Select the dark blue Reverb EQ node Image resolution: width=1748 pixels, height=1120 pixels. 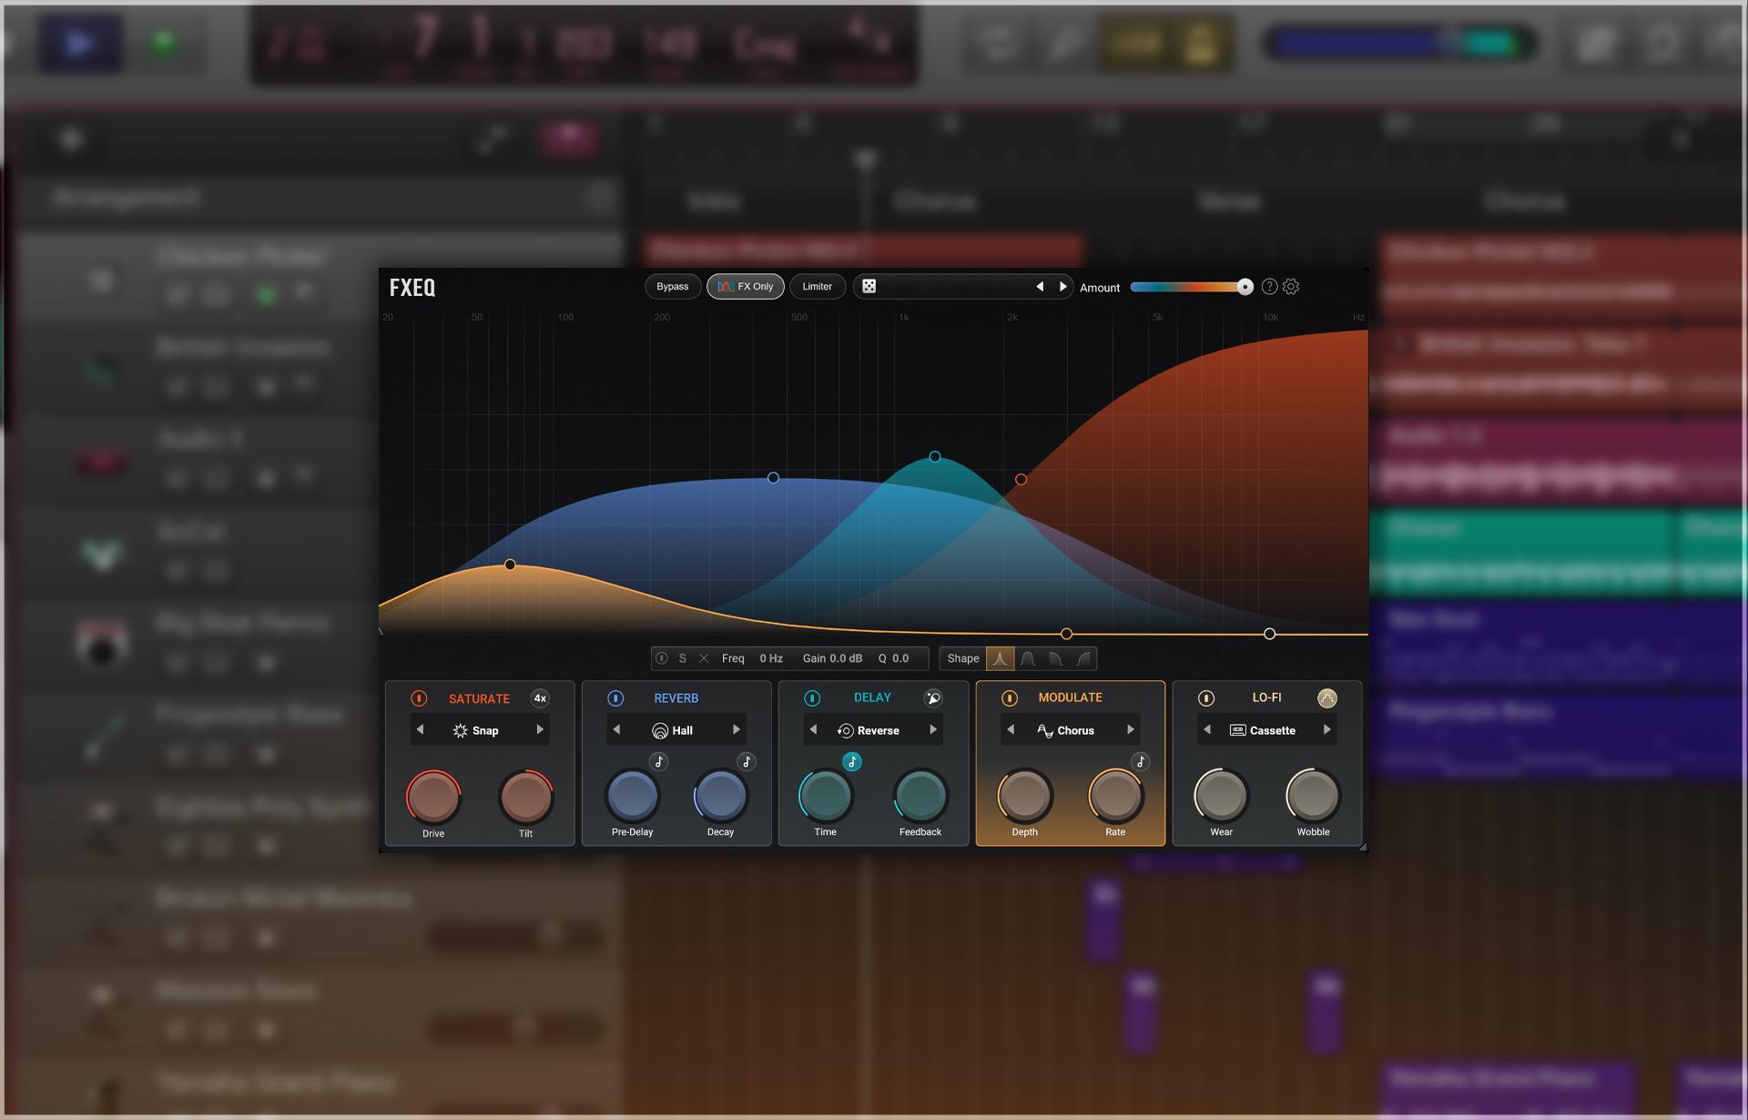773,477
